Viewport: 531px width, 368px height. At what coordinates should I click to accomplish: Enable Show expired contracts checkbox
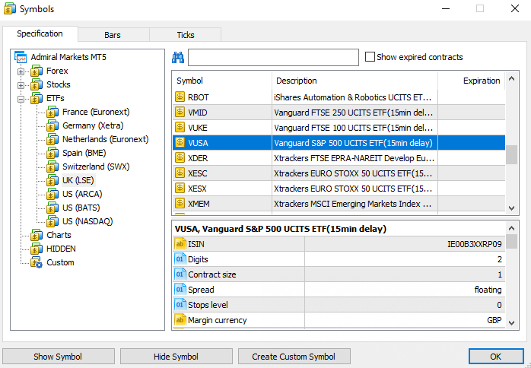(x=370, y=57)
